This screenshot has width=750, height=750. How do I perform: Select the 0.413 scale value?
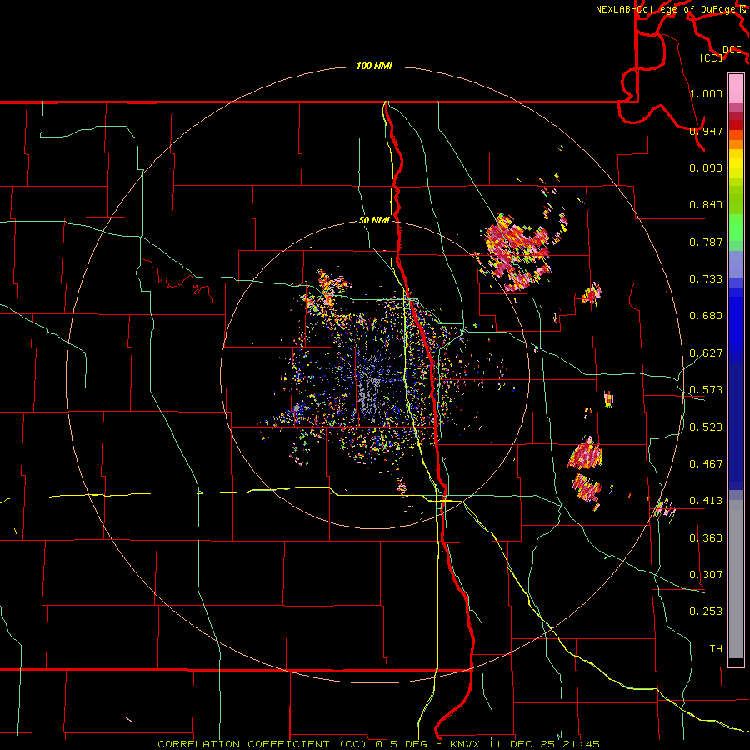[706, 501]
